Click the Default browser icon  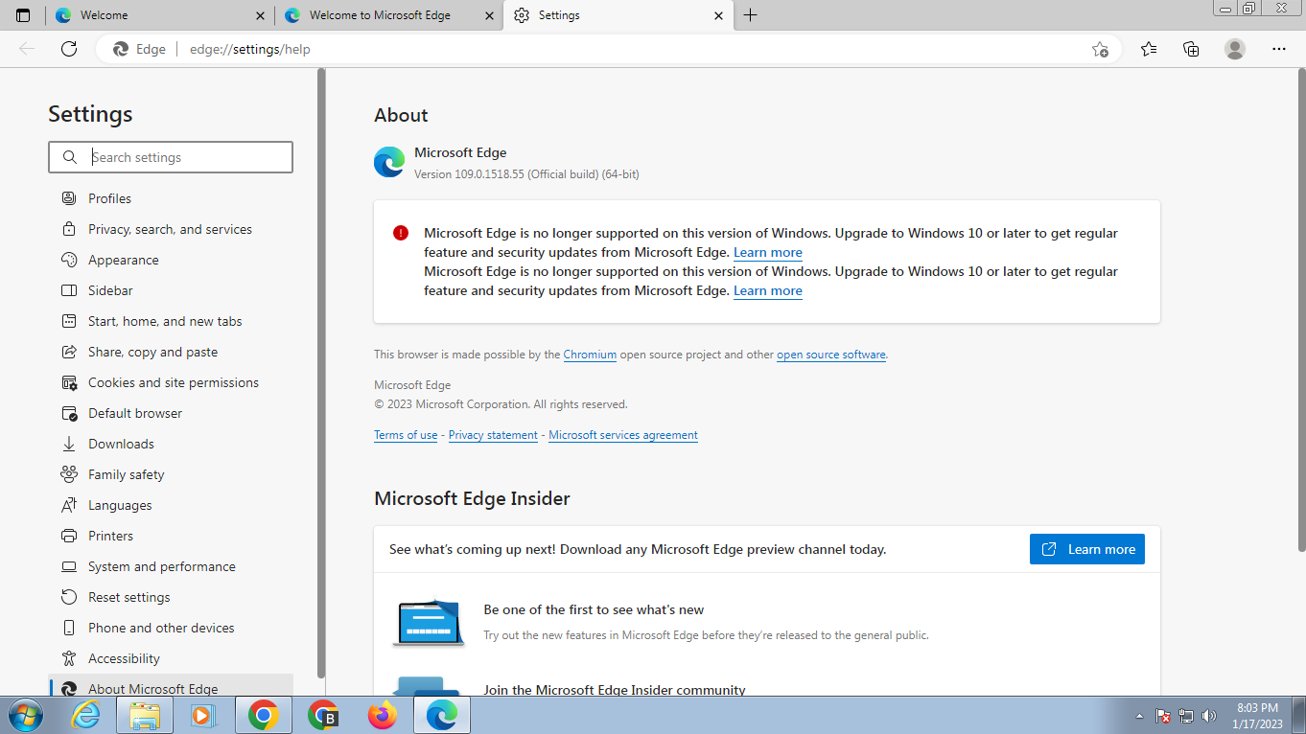(x=69, y=413)
